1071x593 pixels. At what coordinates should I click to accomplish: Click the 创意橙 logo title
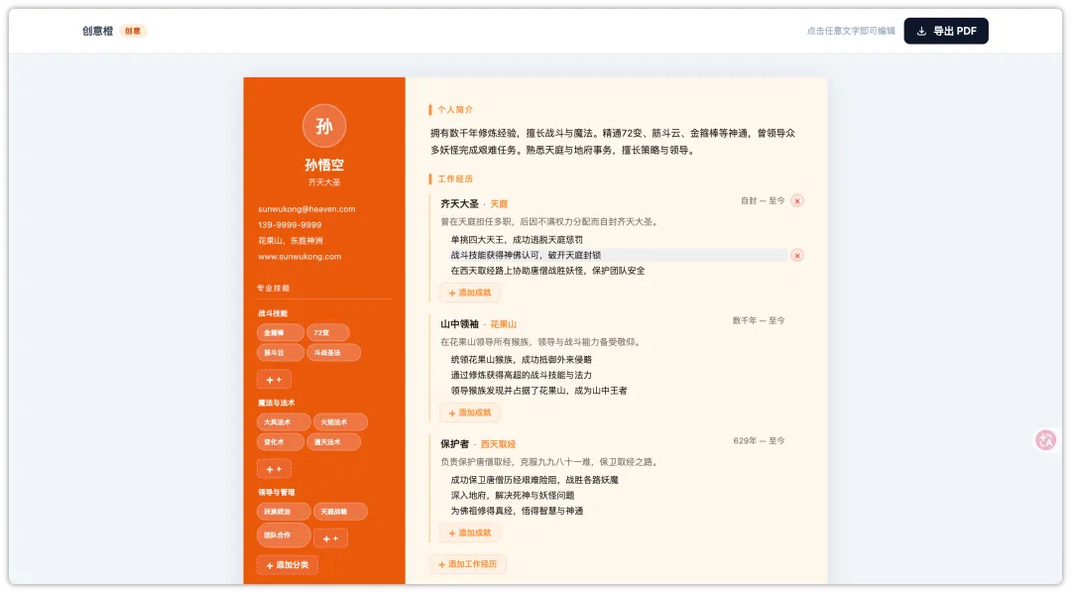(x=97, y=31)
